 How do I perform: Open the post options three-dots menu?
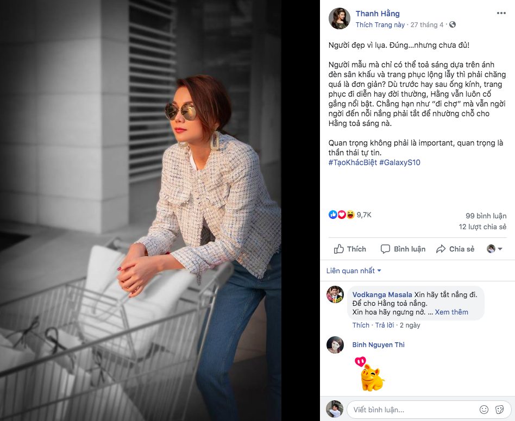pyautogui.click(x=501, y=13)
